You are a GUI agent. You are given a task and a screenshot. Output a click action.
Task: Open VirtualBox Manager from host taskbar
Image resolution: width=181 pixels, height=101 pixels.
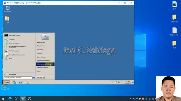[x=16, y=98]
